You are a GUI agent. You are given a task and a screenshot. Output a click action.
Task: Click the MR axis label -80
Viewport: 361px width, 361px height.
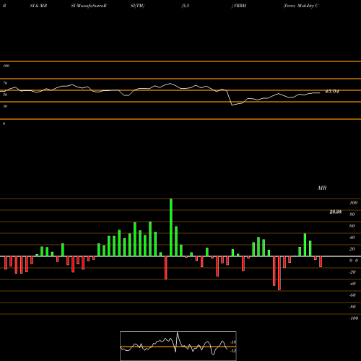click(352, 307)
